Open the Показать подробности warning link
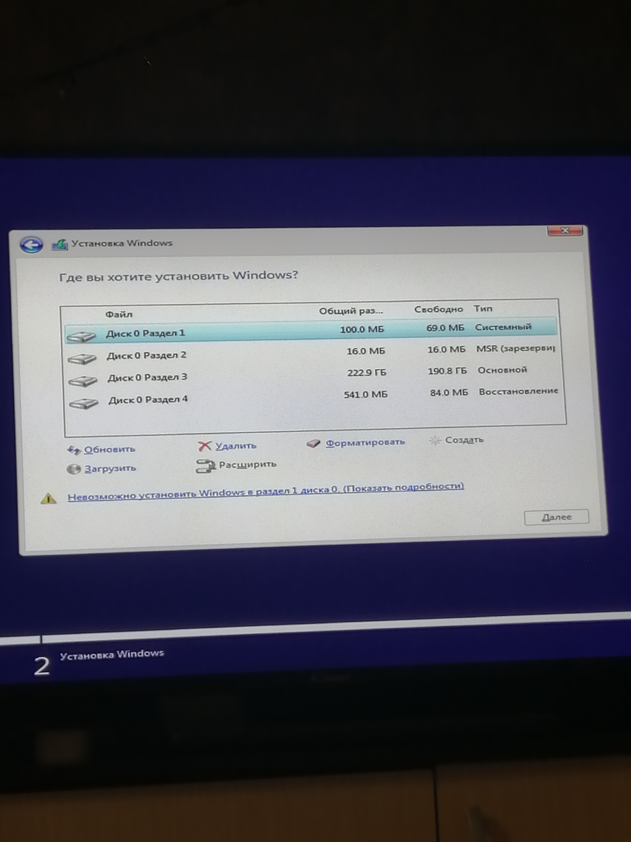 [403, 488]
